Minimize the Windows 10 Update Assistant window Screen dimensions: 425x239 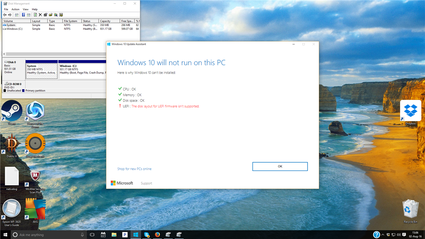[293, 44]
